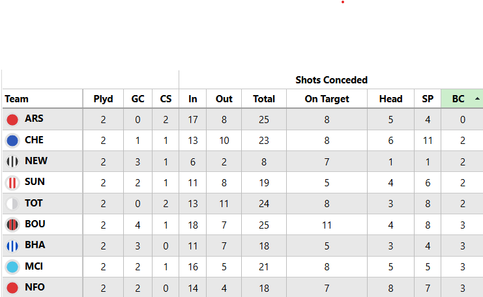483x297 pixels.
Task: Click the Head column header
Action: click(x=390, y=99)
